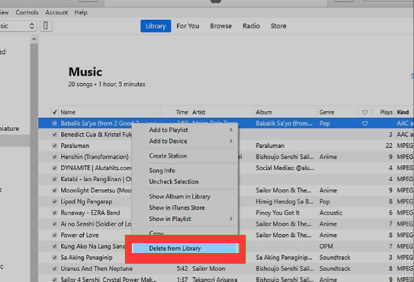Sort songs by Genre column header
Image resolution: width=414 pixels, height=282 pixels.
pos(326,112)
